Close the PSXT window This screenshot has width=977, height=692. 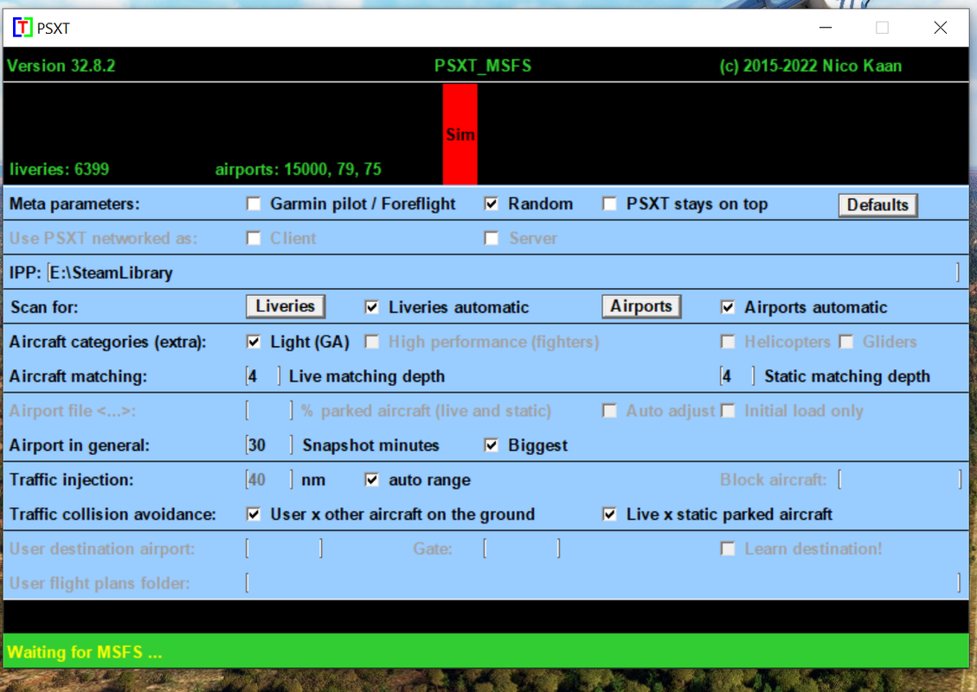(x=941, y=28)
